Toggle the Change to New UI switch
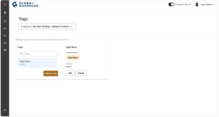Screen dimensions: 219x117 [x=171, y=5]
